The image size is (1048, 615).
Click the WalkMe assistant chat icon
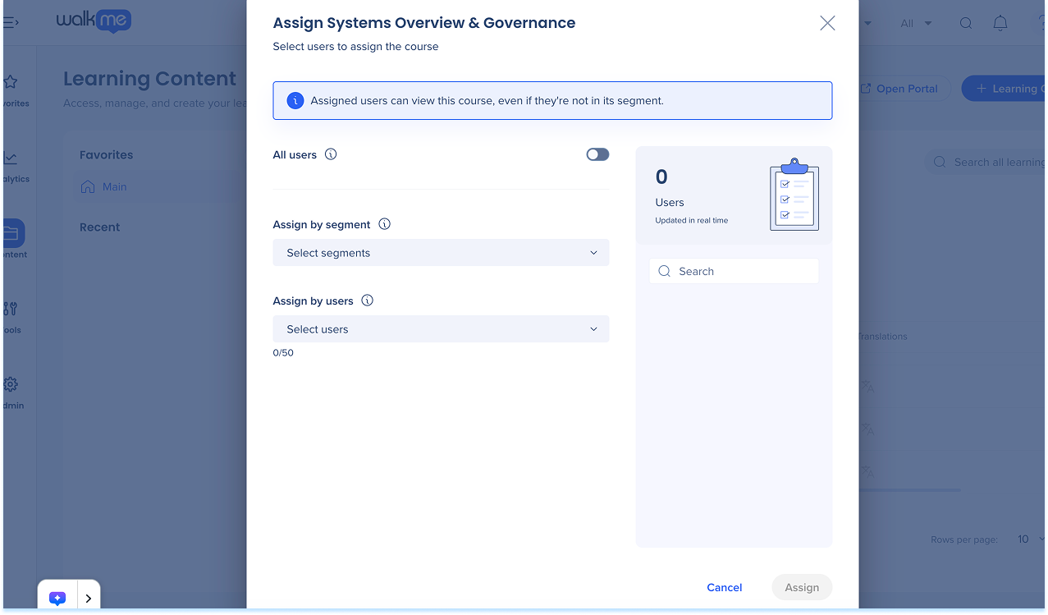(x=57, y=599)
